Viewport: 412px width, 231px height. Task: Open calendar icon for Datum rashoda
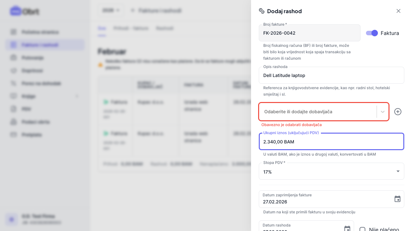point(347,228)
